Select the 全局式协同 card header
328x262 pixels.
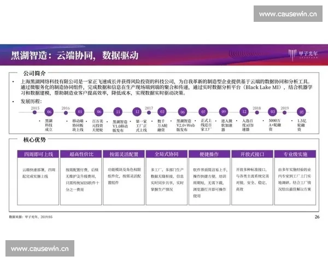click(x=167, y=154)
